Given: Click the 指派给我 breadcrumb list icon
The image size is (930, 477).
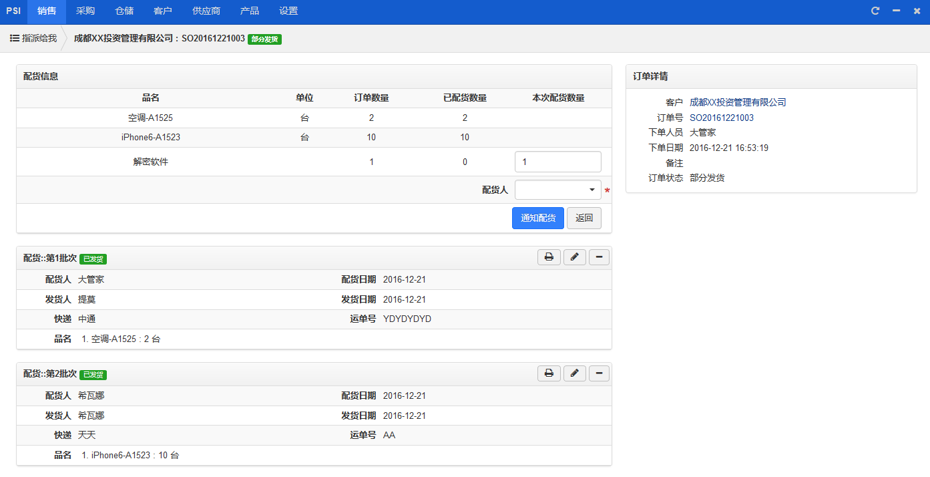Looking at the screenshot, I should coord(14,39).
